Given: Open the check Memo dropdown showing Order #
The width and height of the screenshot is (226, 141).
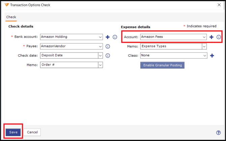Looking at the screenshot, I should point(101,65).
